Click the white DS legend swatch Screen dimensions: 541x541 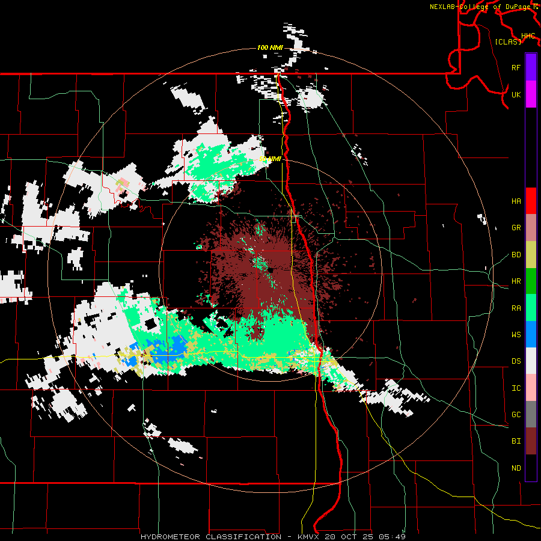pos(531,361)
